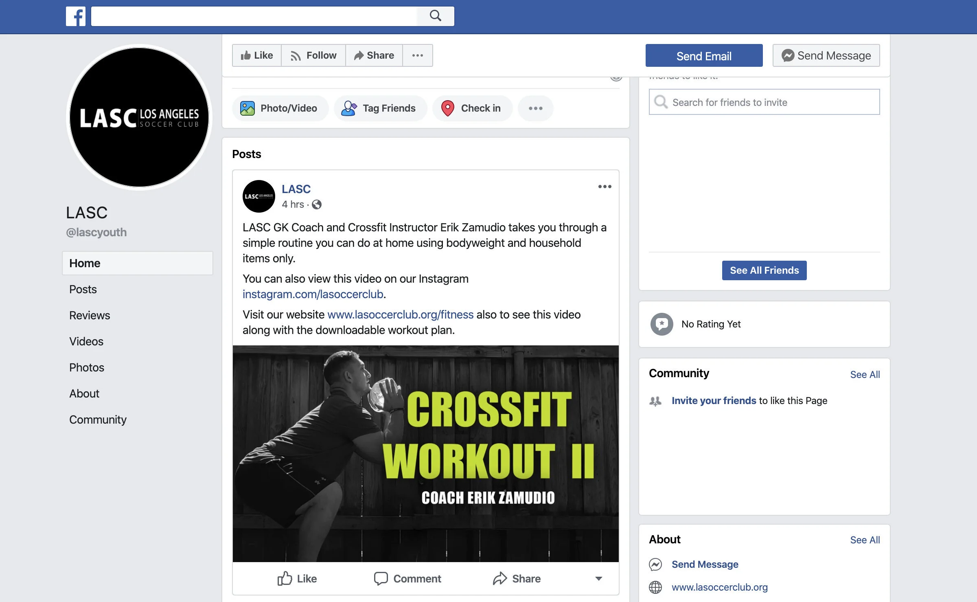
Task: Open the three-dot options menu on the LASC post
Action: (605, 187)
